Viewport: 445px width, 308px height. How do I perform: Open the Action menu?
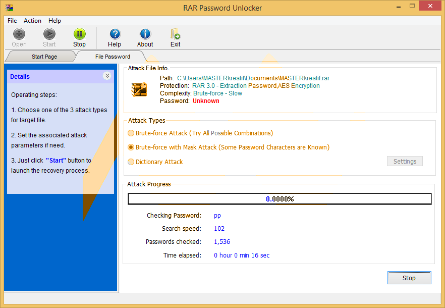click(32, 21)
